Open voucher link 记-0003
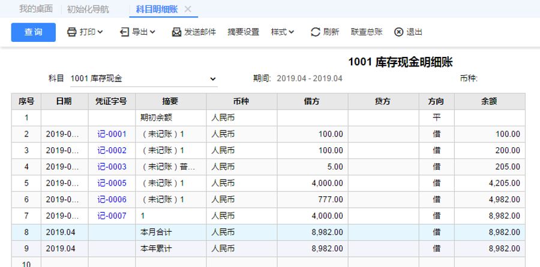Viewport: 540px width, 267px height. pyautogui.click(x=112, y=166)
